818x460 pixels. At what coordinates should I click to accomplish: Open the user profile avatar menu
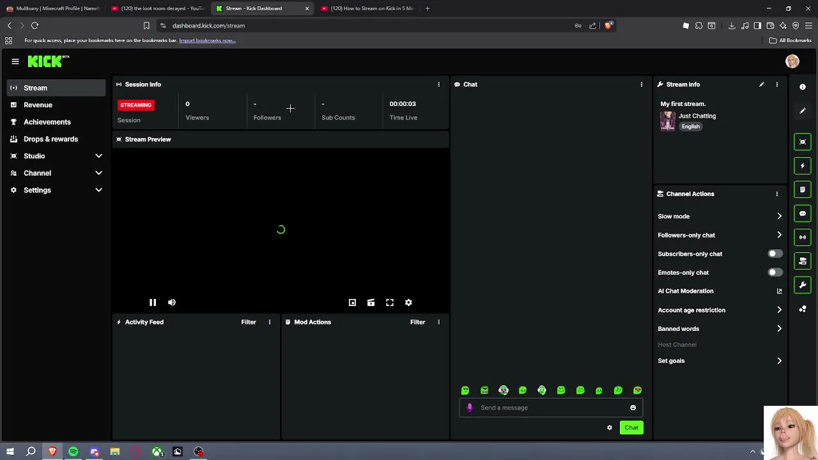[792, 61]
